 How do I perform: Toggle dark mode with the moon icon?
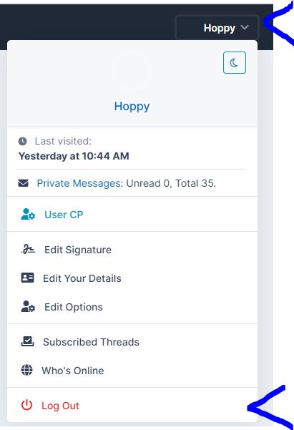click(235, 62)
